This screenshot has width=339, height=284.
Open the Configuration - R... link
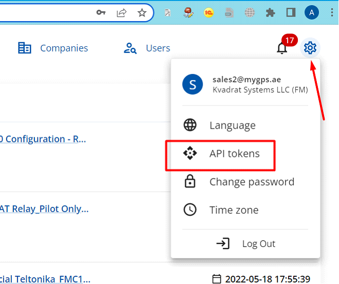[x=43, y=139]
